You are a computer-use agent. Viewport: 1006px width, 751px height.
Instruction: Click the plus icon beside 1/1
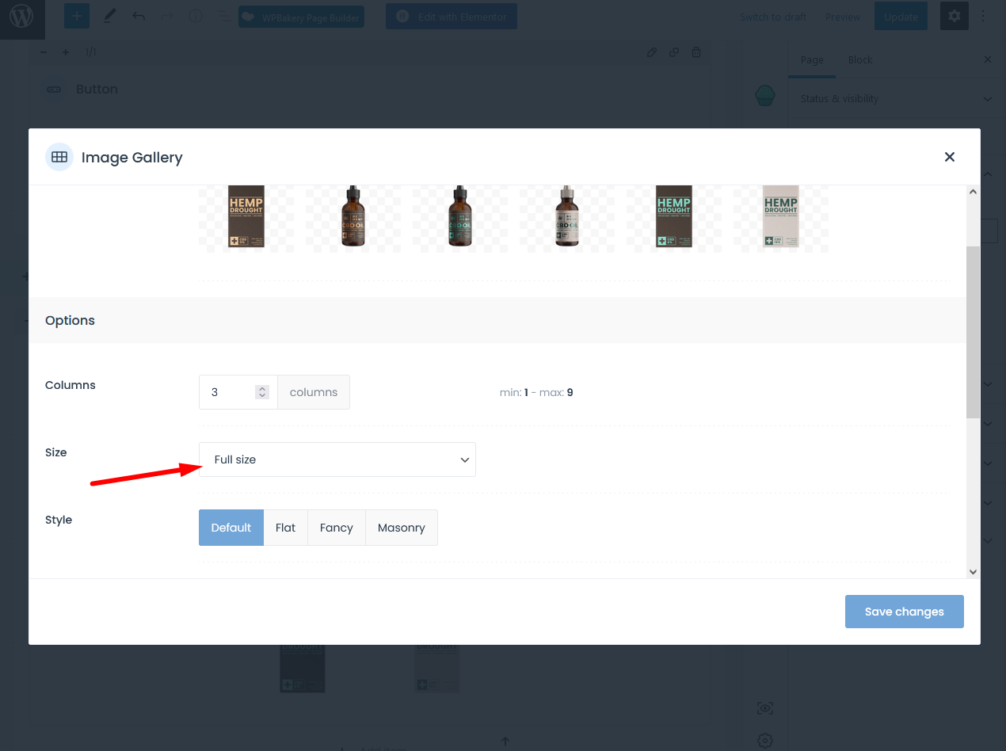pyautogui.click(x=66, y=53)
